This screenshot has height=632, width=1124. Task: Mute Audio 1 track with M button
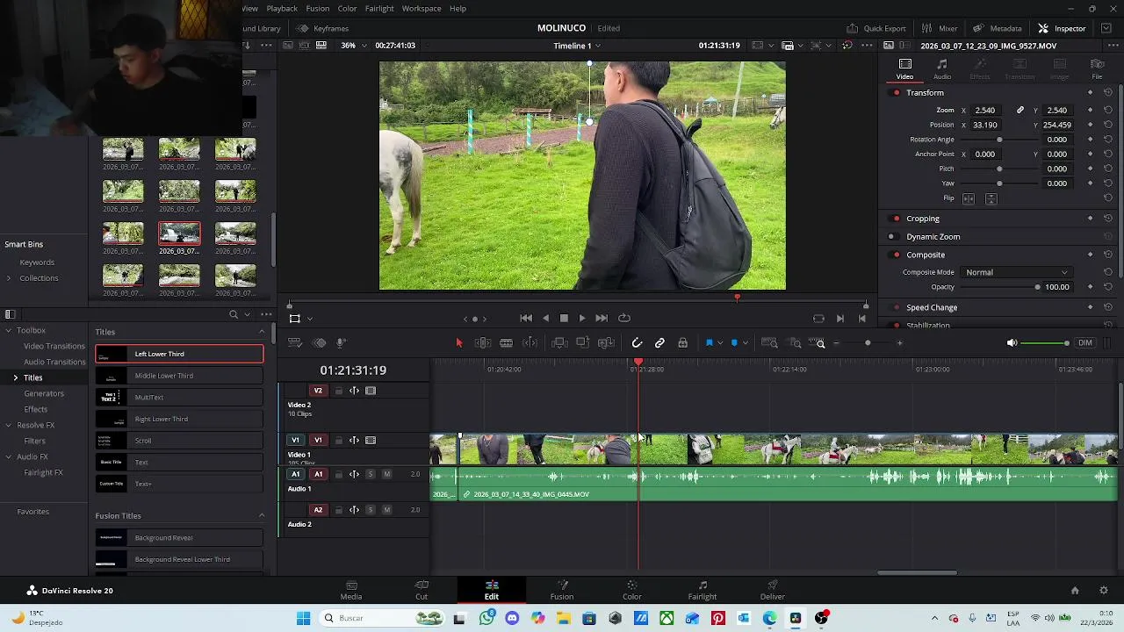coord(386,475)
